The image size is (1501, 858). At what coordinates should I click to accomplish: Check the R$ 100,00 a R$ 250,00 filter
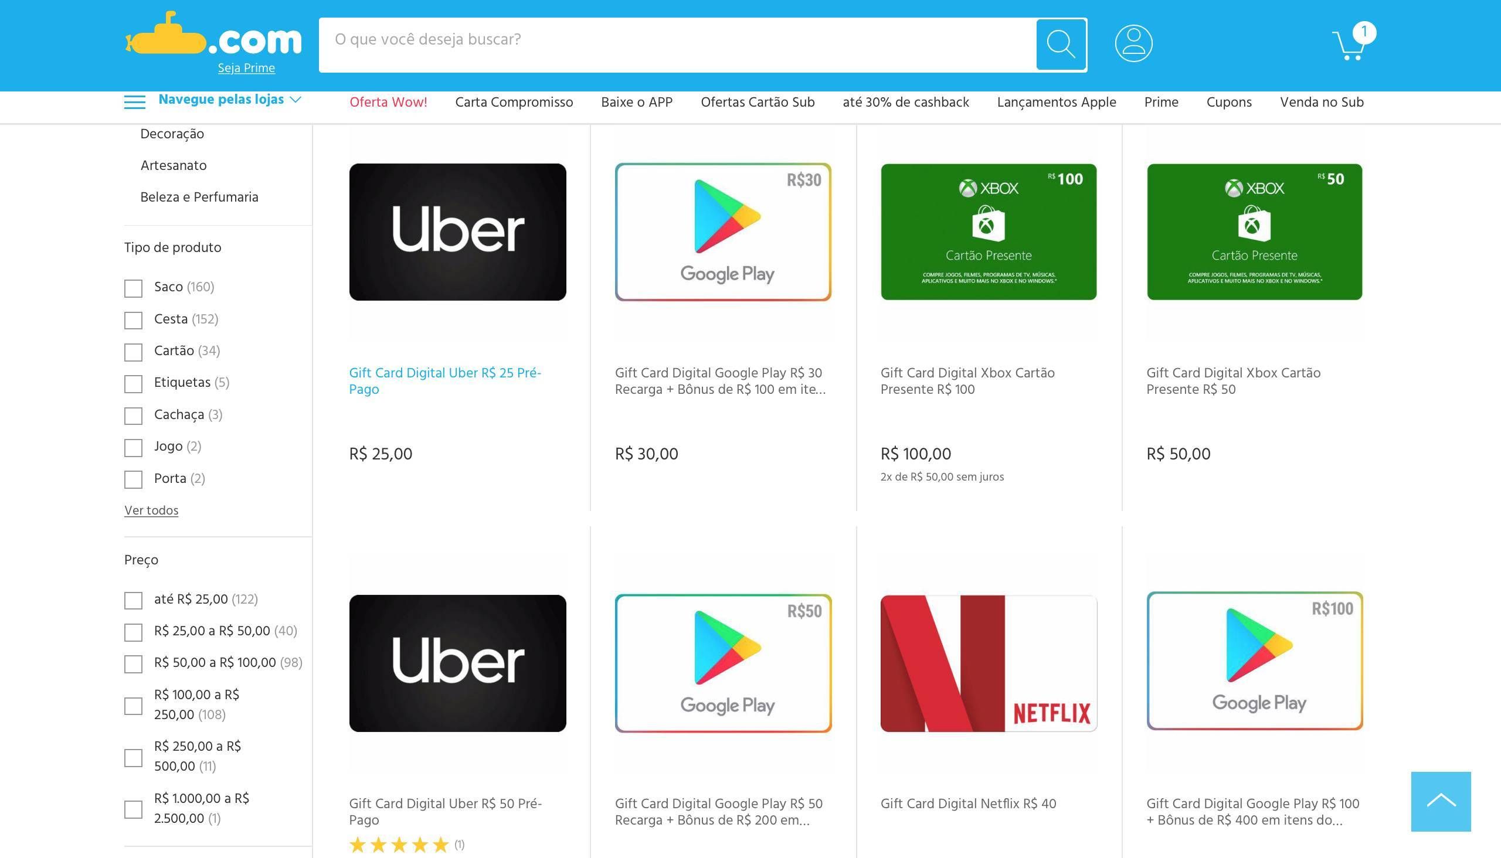click(133, 706)
